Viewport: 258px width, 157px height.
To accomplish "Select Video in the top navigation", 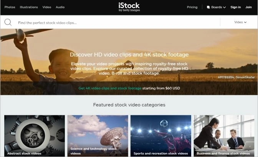I will (47, 7).
